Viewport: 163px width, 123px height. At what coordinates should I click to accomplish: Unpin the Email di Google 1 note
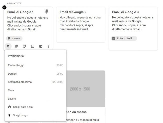[x=46, y=12]
